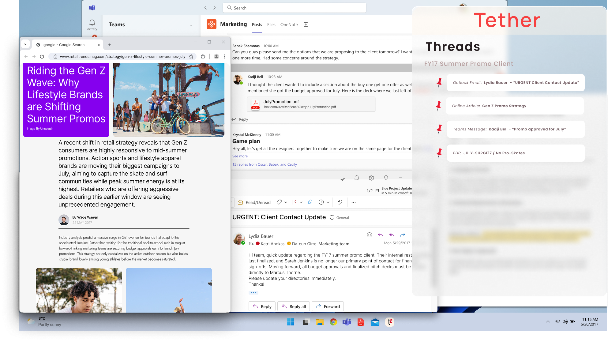This screenshot has width=608, height=342.
Task: Open Outlook settings gear
Action: click(x=371, y=178)
